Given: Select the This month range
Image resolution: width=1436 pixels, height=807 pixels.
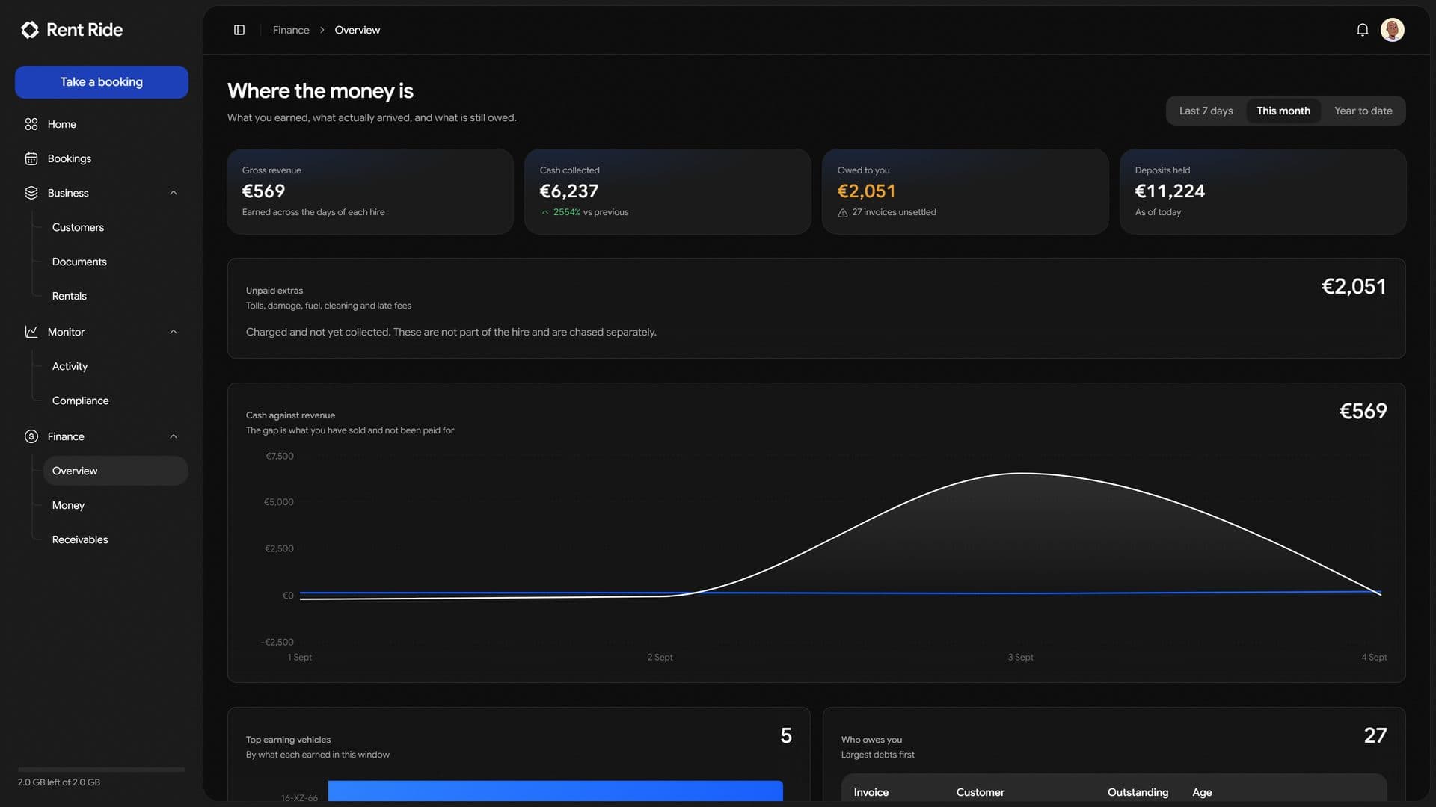Looking at the screenshot, I should [x=1283, y=111].
